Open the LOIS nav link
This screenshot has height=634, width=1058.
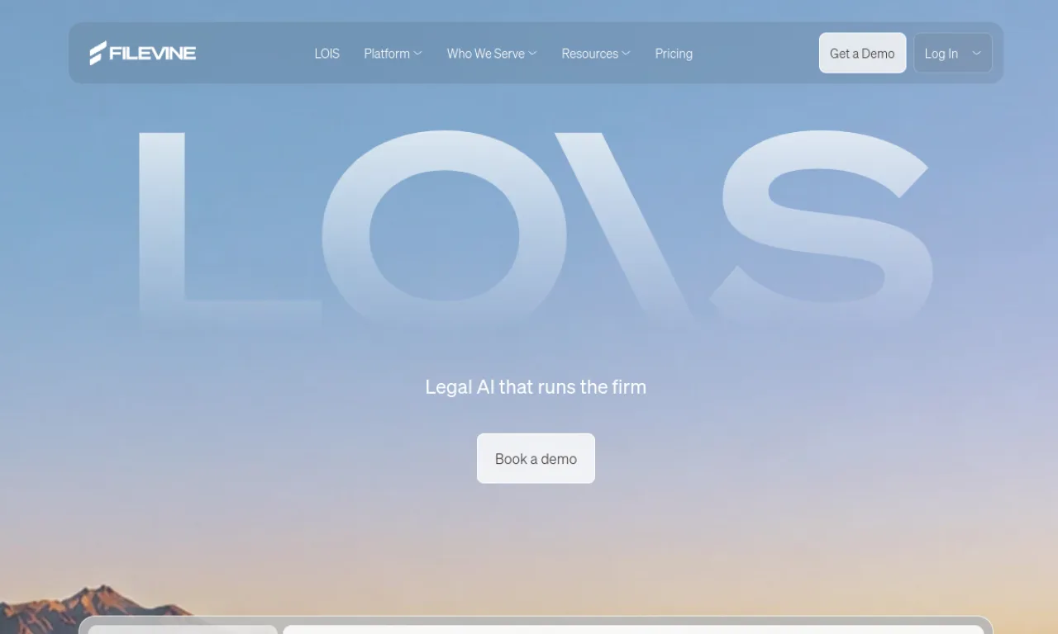pos(326,54)
